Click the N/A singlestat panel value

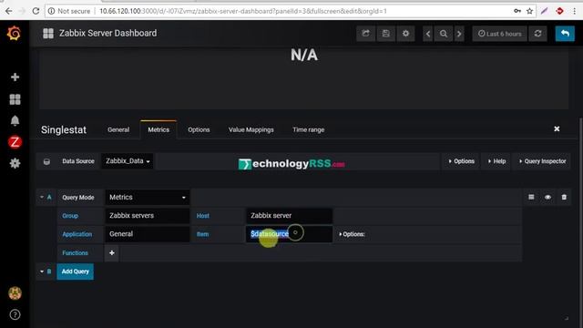coord(304,56)
